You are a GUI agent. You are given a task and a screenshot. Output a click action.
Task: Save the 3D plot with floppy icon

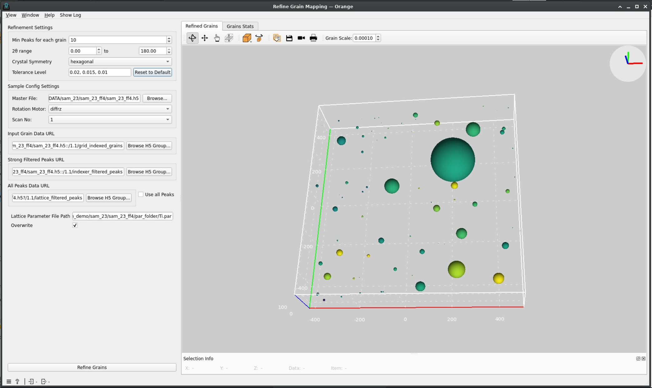(x=289, y=38)
